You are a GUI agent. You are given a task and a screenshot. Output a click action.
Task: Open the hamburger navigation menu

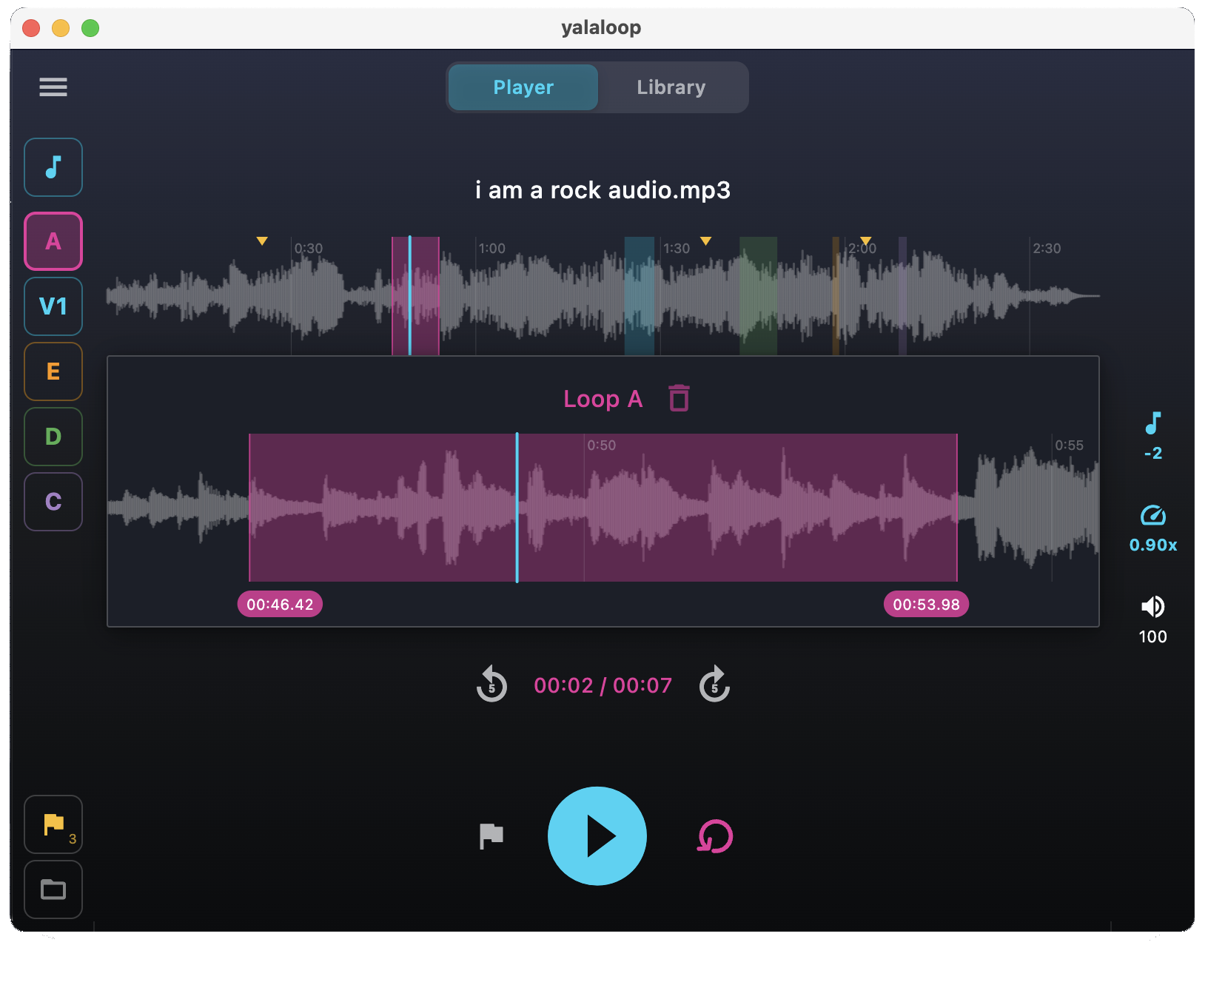53,87
